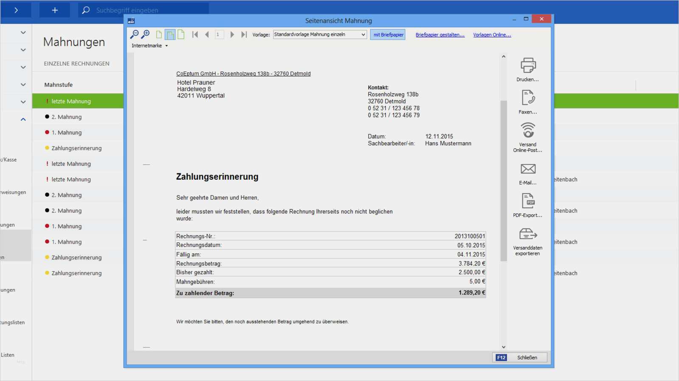679x381 pixels.
Task: Open the Vorlage template dropdown
Action: pos(320,35)
